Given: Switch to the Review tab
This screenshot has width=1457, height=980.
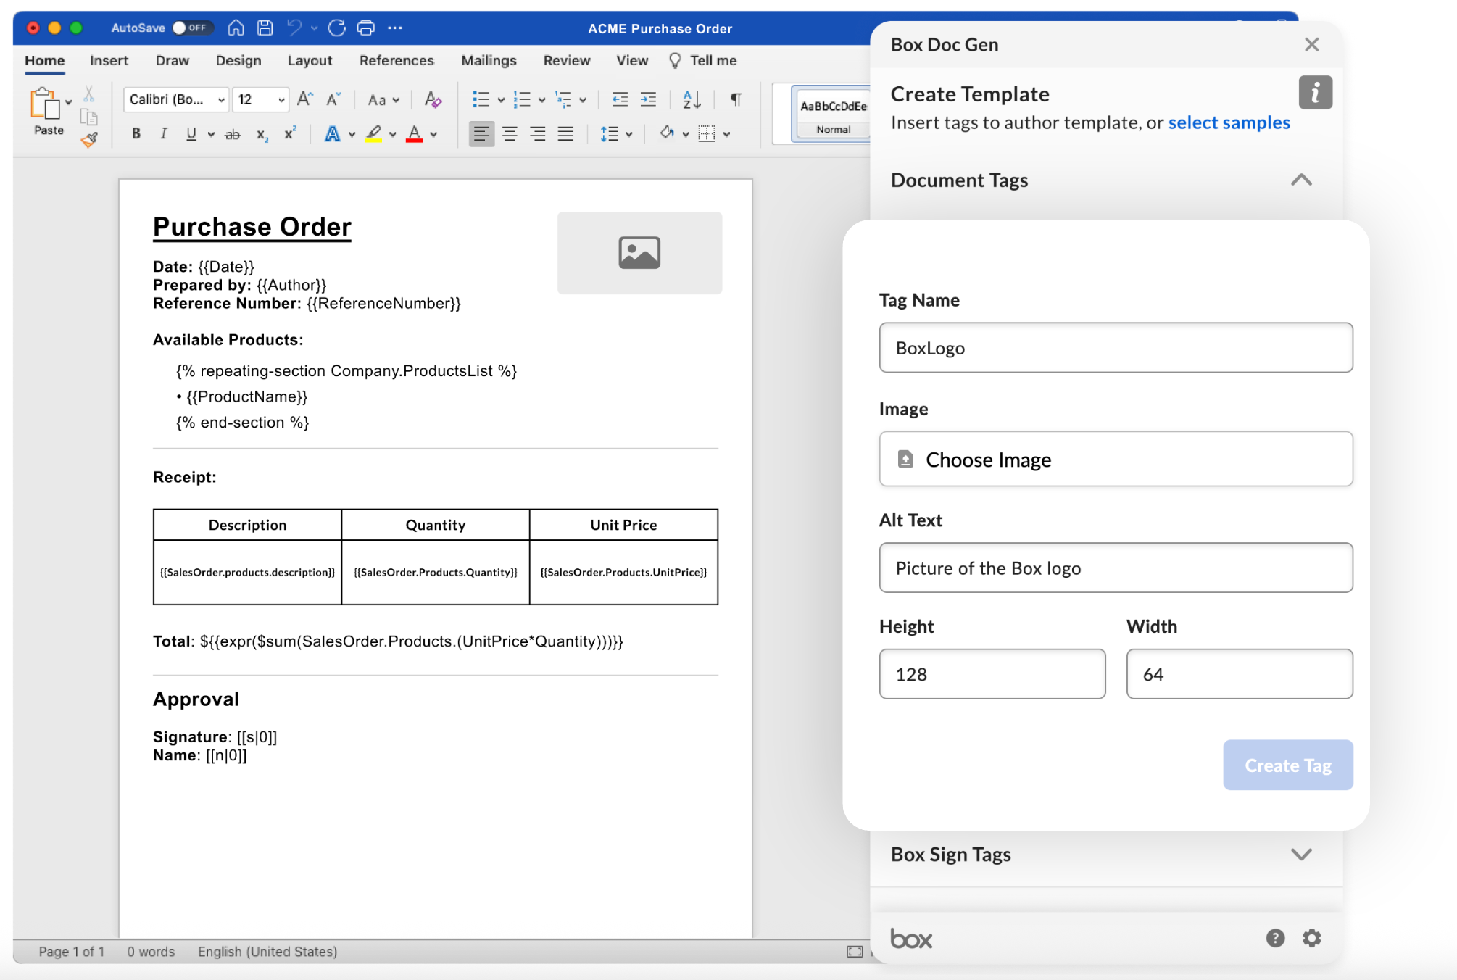Looking at the screenshot, I should point(566,61).
